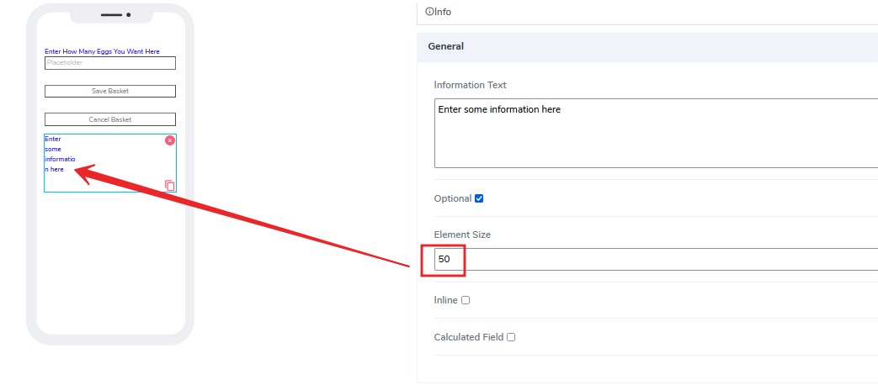Tick the Calculated Field checkbox

pos(511,337)
